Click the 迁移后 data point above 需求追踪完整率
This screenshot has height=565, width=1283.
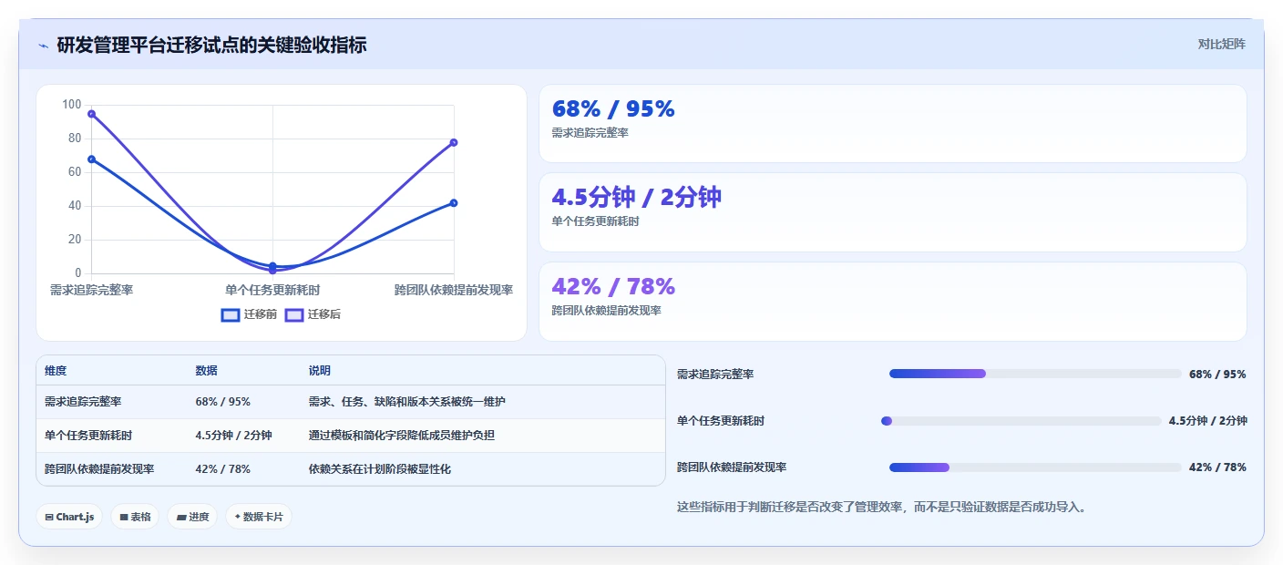click(91, 114)
